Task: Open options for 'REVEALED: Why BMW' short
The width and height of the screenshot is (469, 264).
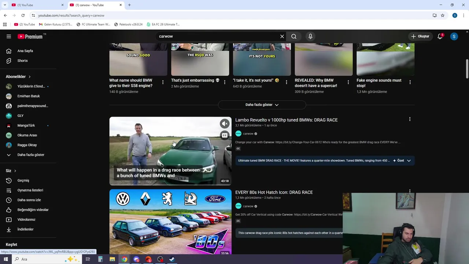Action: [x=348, y=82]
